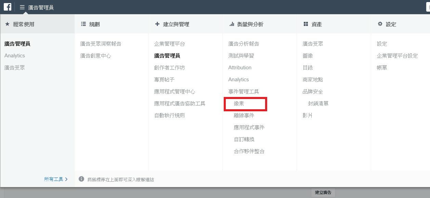Open 影片 under 資產
Viewport: 430px width, 198px height.
308,115
